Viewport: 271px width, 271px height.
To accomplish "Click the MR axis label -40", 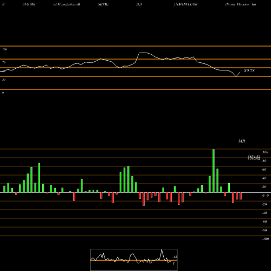I will (264, 213).
